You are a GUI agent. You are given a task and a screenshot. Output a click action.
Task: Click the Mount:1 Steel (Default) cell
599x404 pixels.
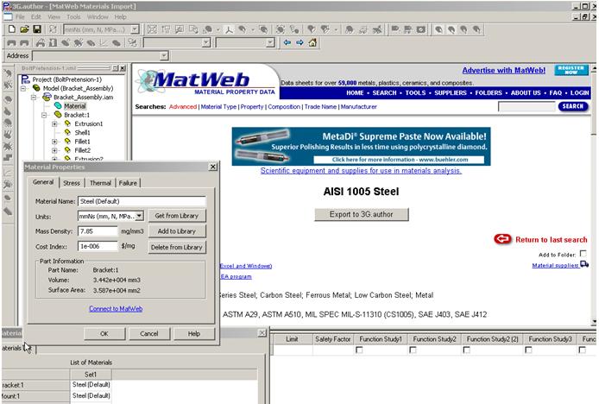tap(91, 395)
